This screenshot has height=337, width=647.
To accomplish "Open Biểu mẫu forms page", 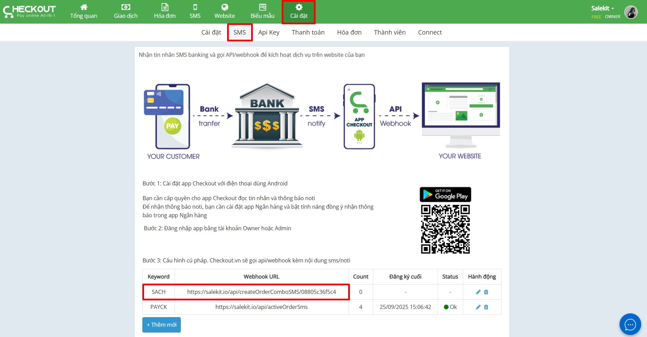I will click(x=262, y=12).
